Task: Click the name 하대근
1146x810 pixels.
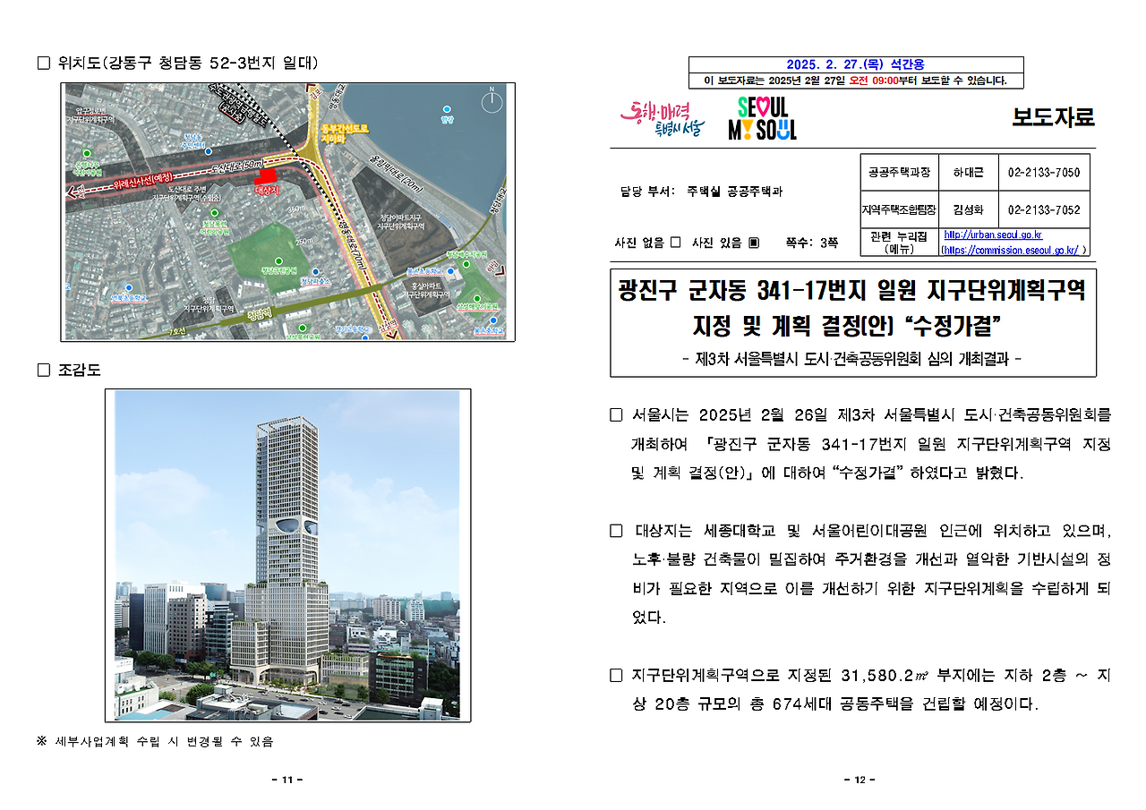Action: click(x=968, y=172)
